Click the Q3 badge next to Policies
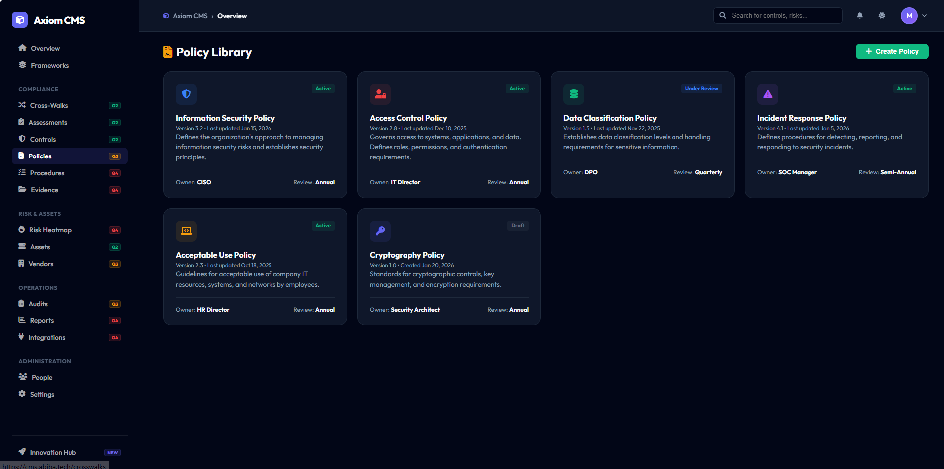The image size is (944, 469). [115, 156]
